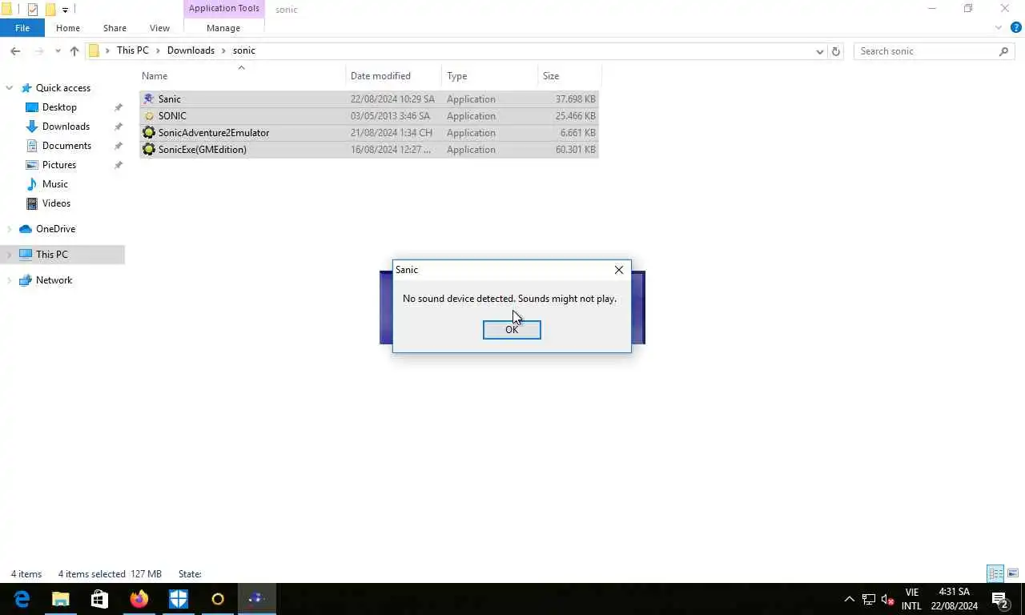Select OneDrive in the navigation pane

coord(55,229)
